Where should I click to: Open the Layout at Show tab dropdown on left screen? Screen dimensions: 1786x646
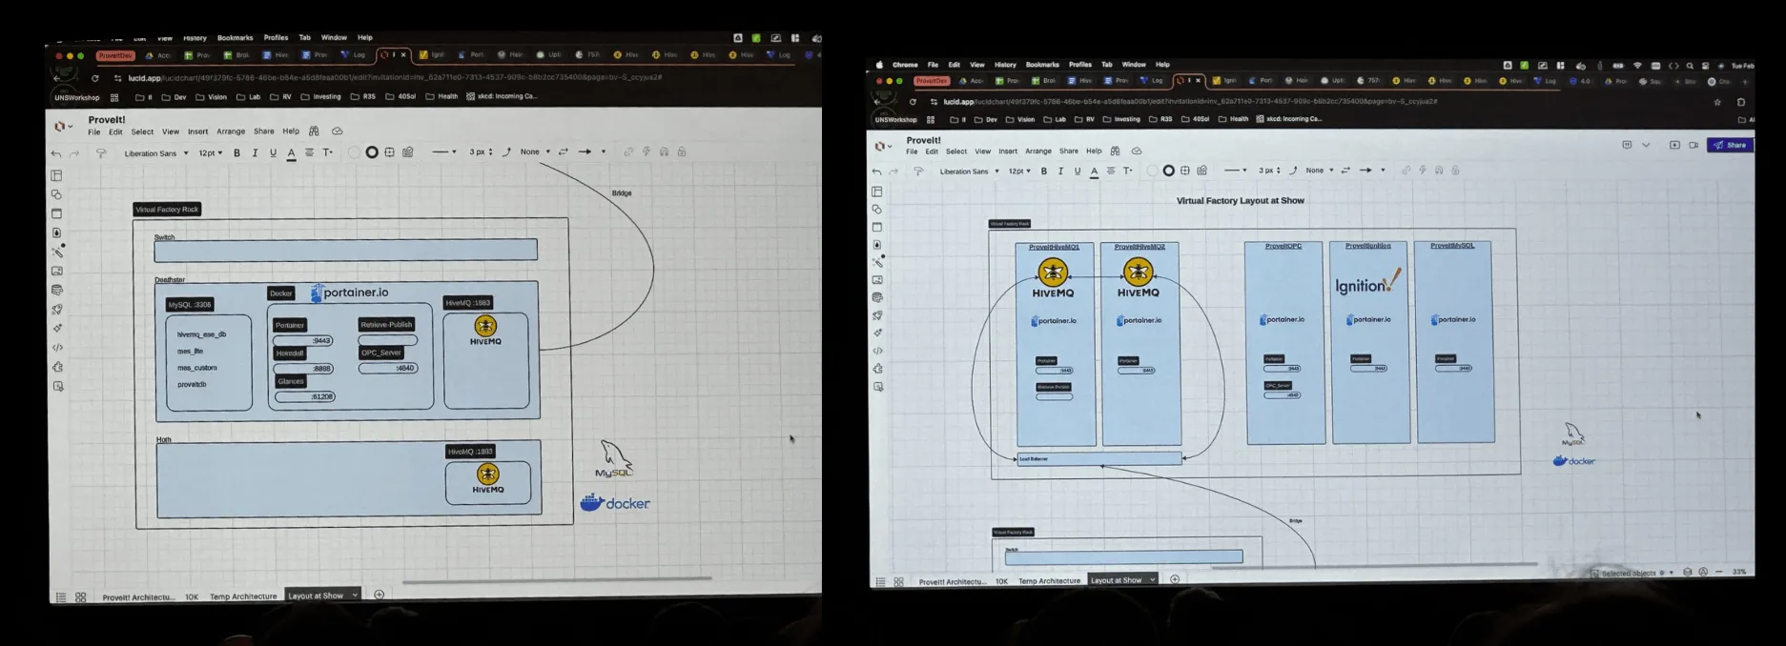(x=355, y=596)
